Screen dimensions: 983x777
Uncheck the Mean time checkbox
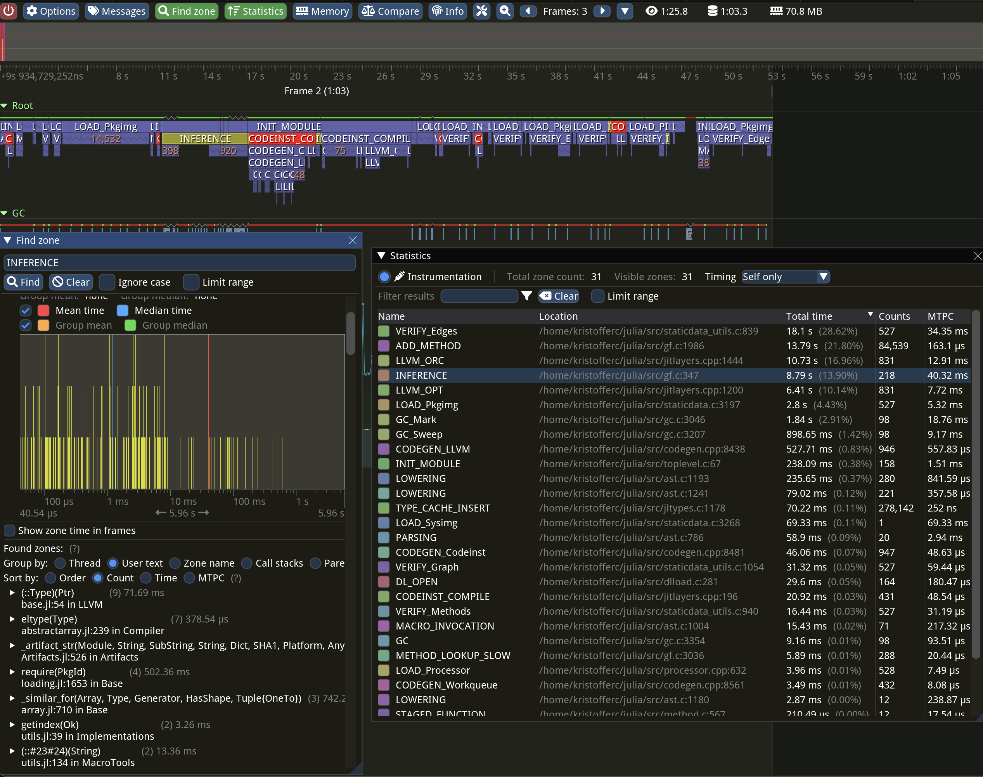pos(26,311)
